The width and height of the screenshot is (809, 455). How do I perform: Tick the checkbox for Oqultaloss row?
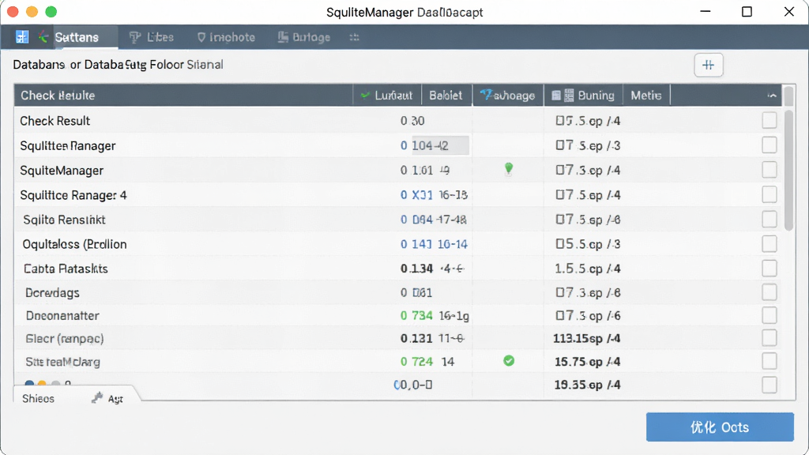pos(769,243)
